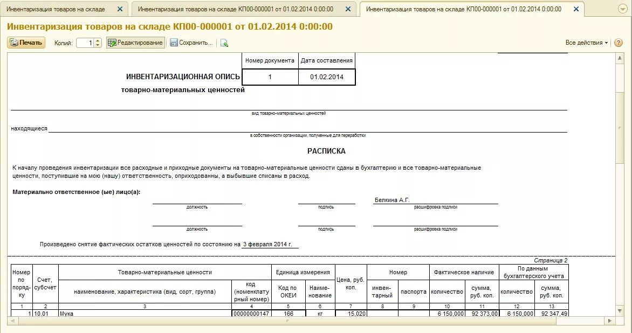Image resolution: width=632 pixels, height=333 pixels.
Task: Increase copies count with stepper up arrow
Action: [x=98, y=40]
